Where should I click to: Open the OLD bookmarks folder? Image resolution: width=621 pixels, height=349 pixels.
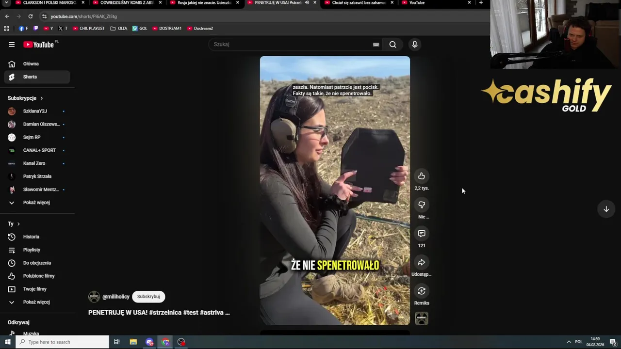click(x=119, y=29)
